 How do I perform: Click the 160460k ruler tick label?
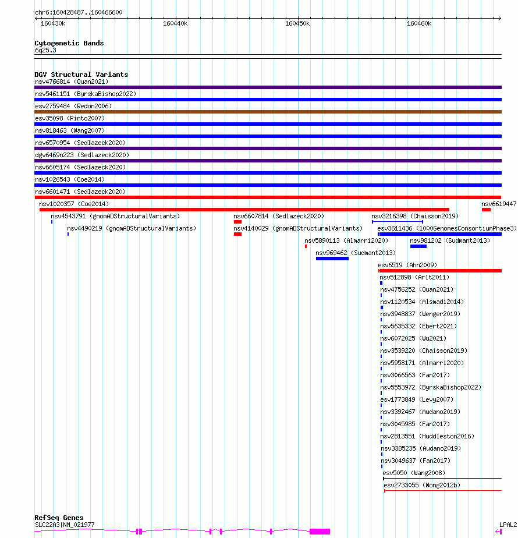pos(419,23)
